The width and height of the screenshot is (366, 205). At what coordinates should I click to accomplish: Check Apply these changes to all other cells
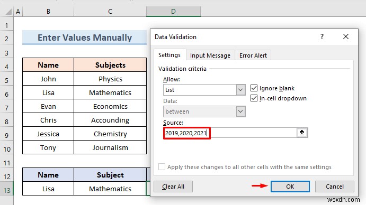pyautogui.click(x=162, y=167)
